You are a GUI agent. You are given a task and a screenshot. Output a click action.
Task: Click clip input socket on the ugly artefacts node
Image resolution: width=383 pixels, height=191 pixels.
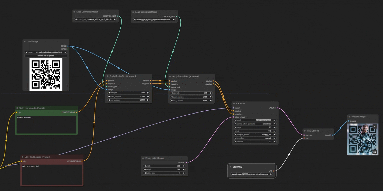[22, 161]
